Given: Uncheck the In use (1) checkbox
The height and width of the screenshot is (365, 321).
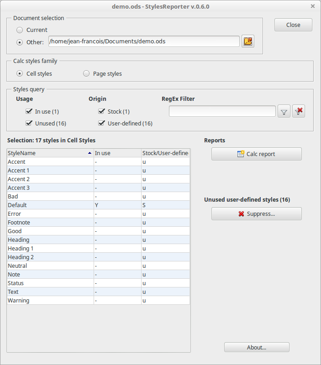Looking at the screenshot, I should tap(29, 111).
